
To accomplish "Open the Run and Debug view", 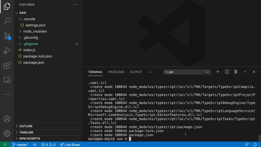I will click(7, 51).
